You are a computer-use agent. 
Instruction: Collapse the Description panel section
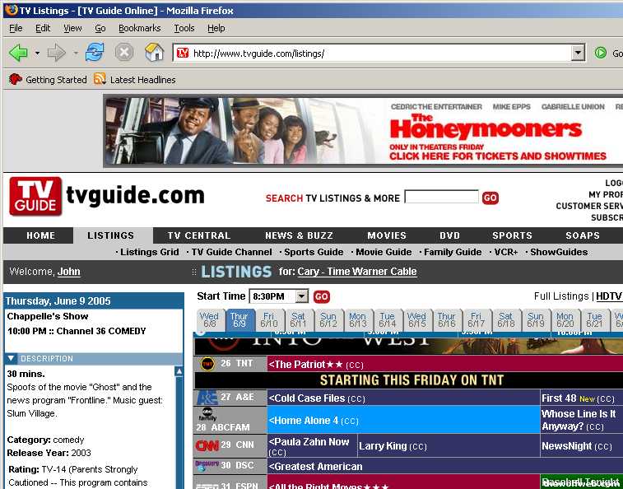[12, 359]
